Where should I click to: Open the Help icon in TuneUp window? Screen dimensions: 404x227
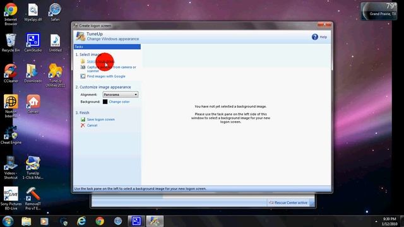(x=314, y=37)
